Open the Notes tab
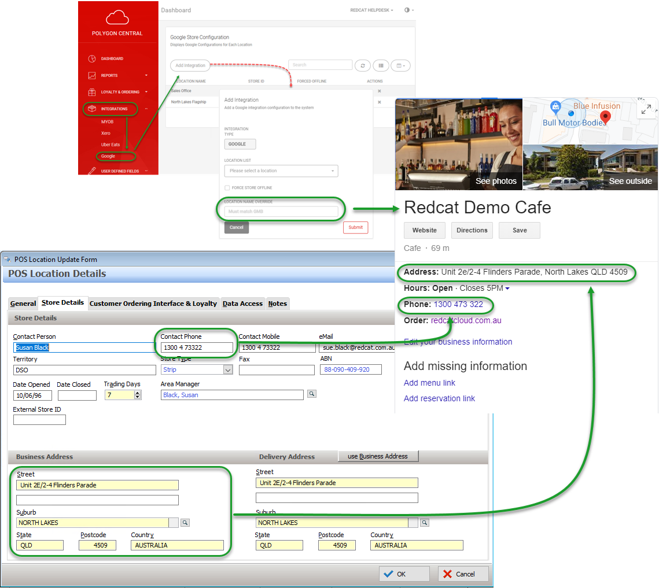Image resolution: width=659 pixels, height=588 pixels. tap(277, 304)
